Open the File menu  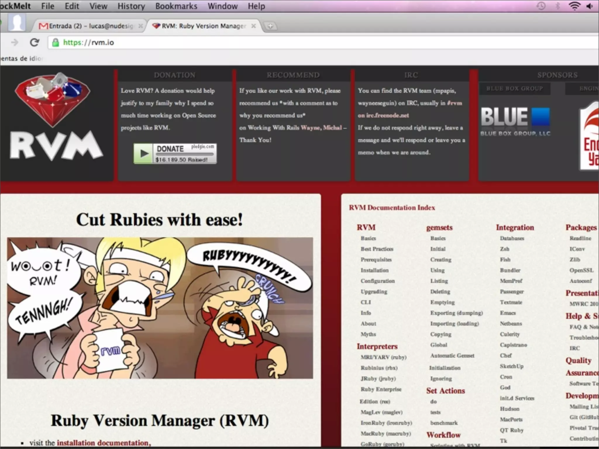(x=48, y=6)
